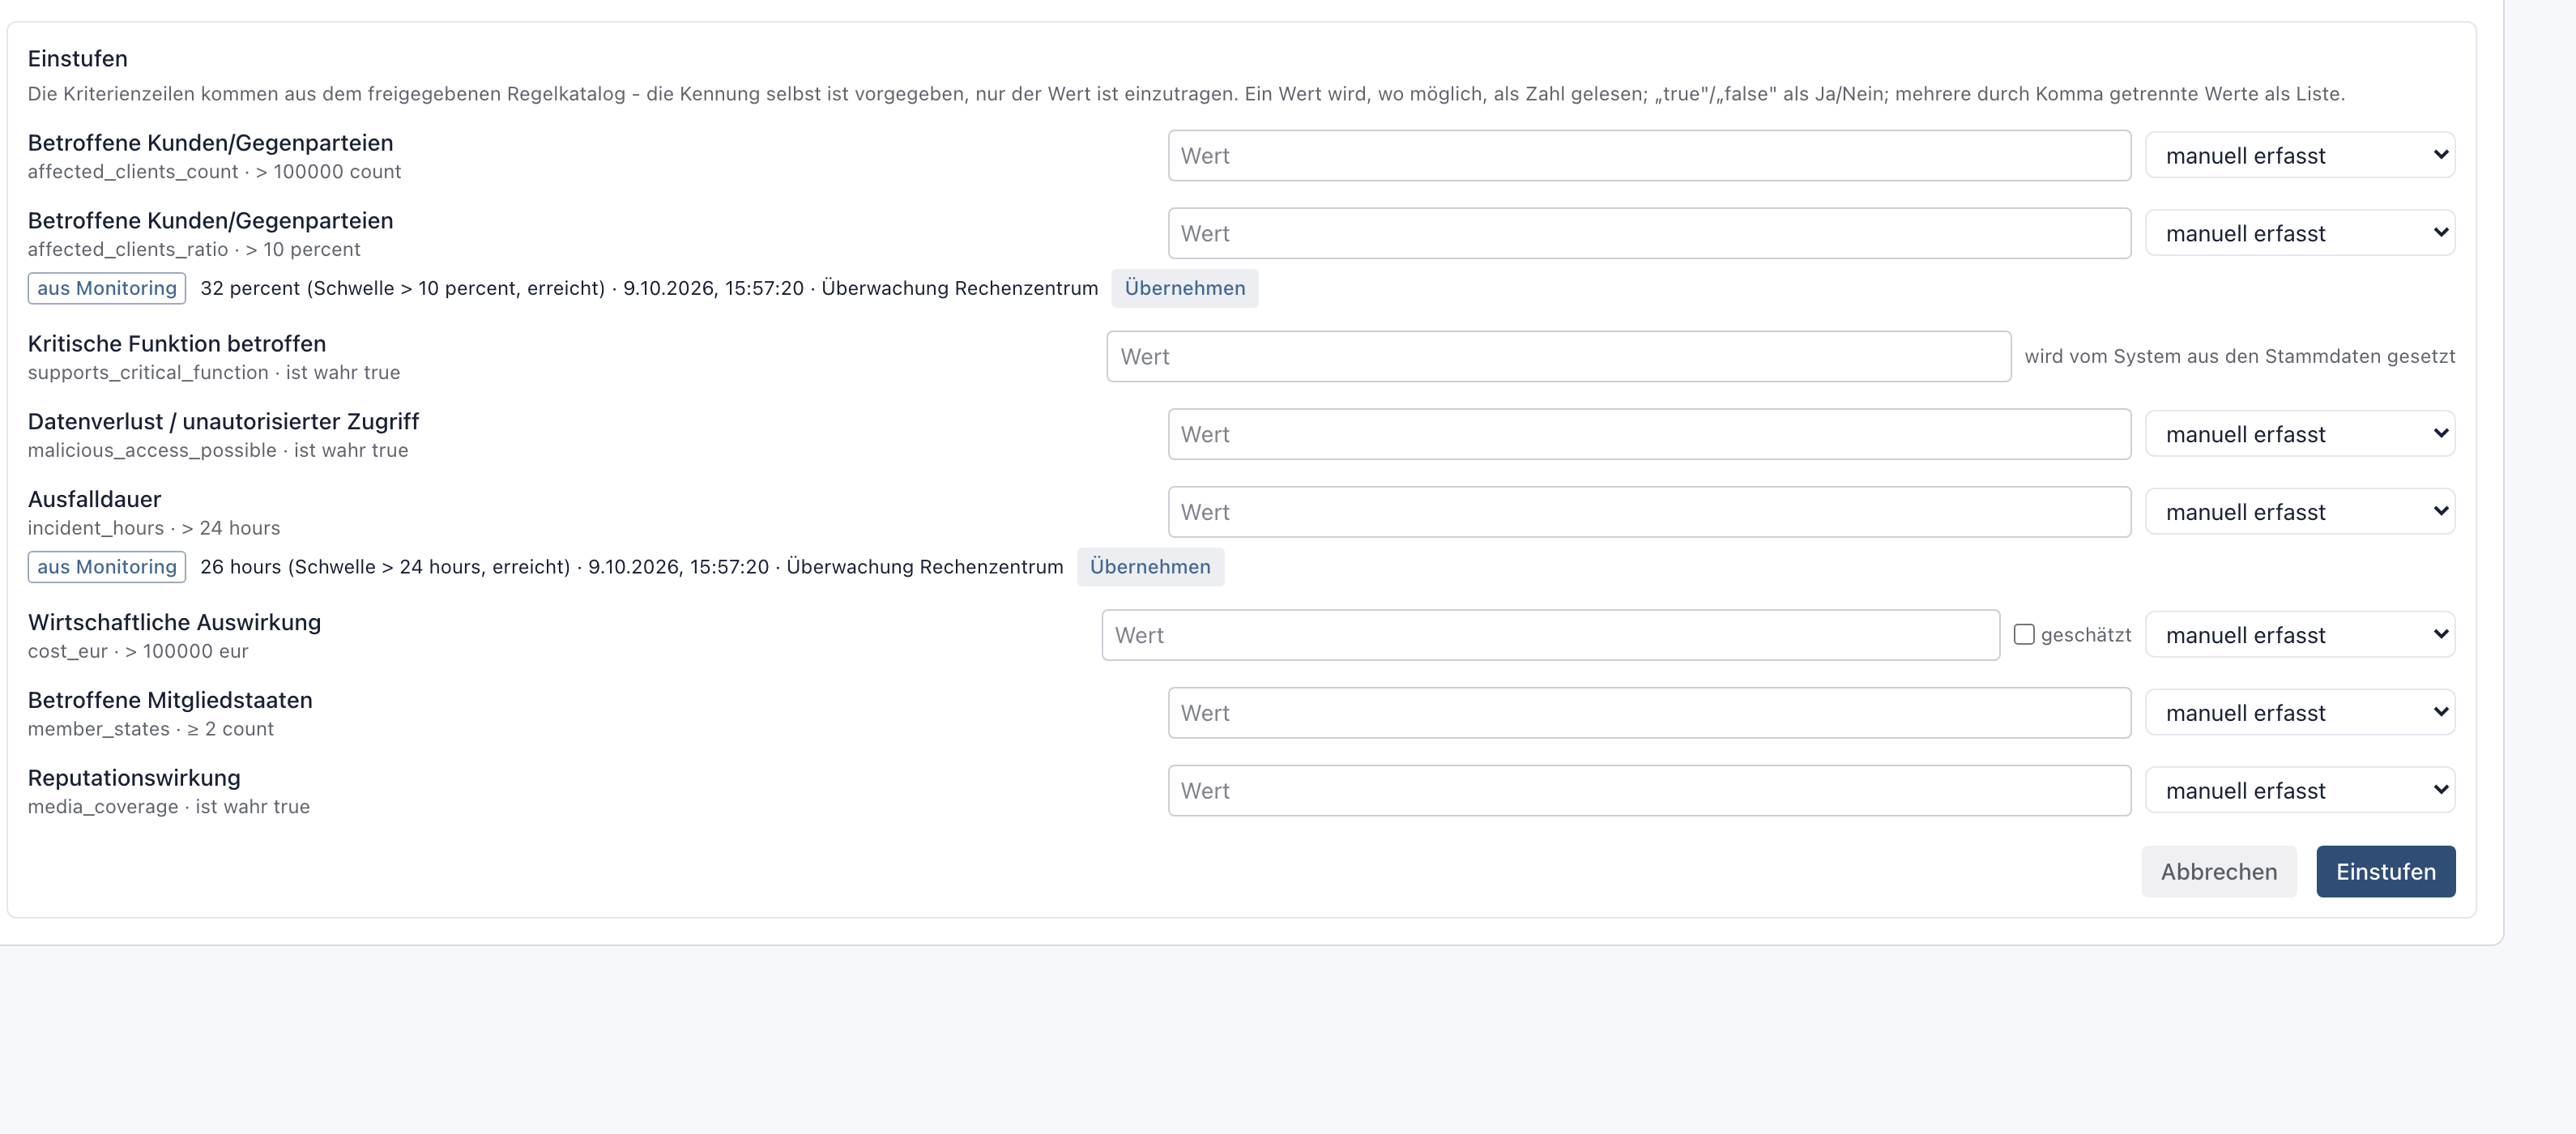Click the label 'Reputationswirkung'
This screenshot has width=2576, height=1134.
pyautogui.click(x=134, y=778)
